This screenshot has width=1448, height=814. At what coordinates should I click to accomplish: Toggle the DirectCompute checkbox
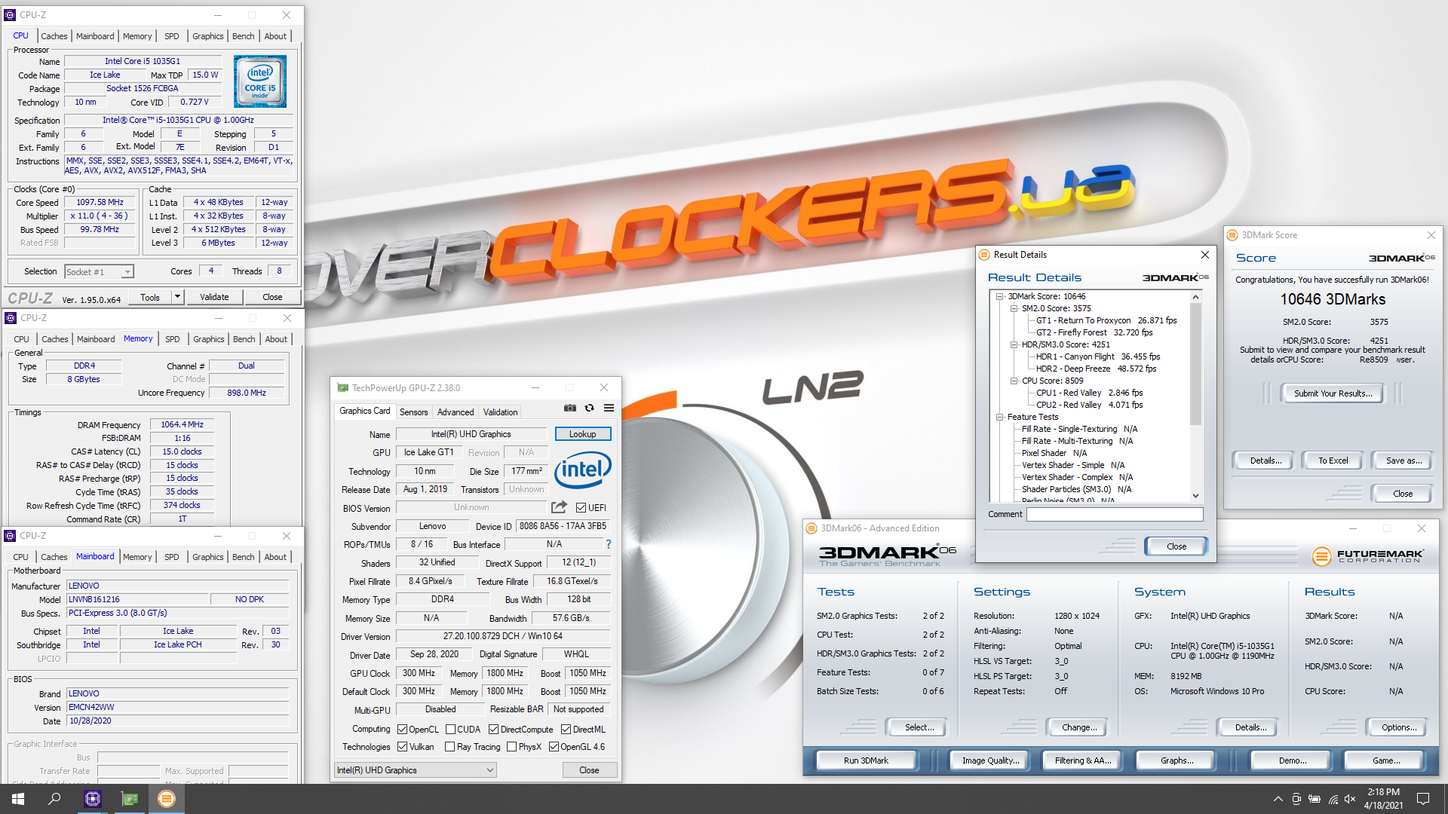(x=493, y=730)
